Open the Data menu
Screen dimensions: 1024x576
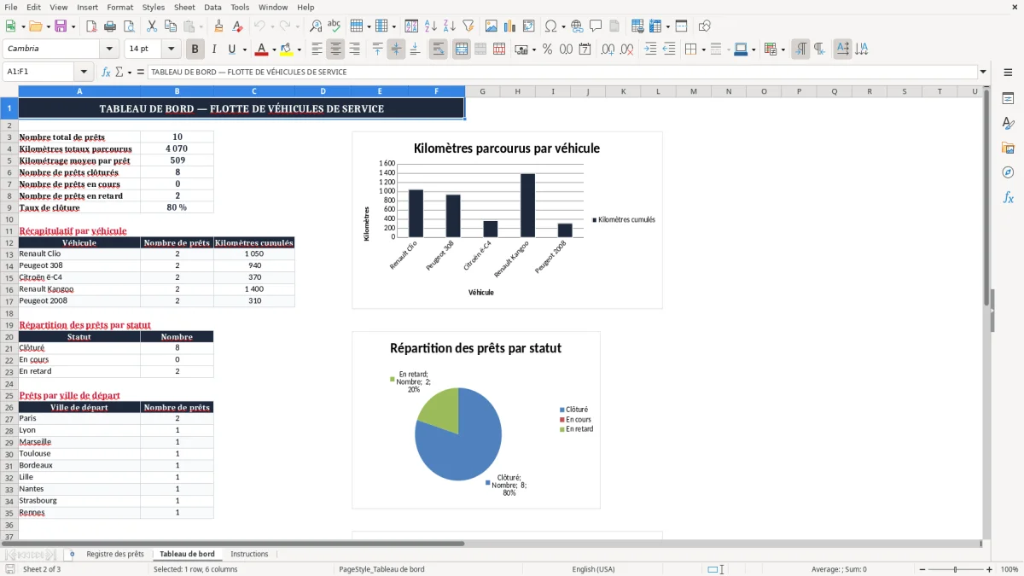click(212, 7)
